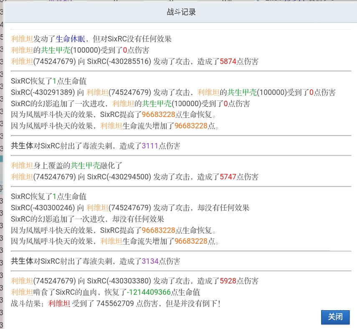This screenshot has width=357, height=329.
Task: Click the 745562709 total damage number
Action: pos(115,303)
